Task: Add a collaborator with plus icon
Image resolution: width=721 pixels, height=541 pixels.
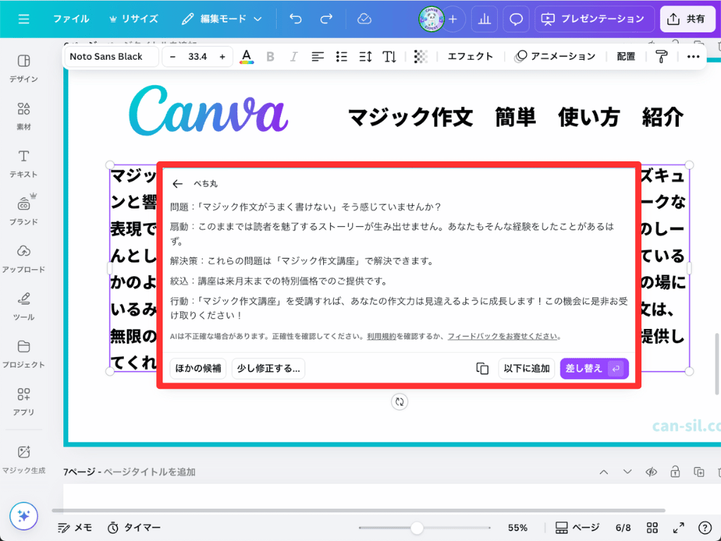Action: [453, 19]
